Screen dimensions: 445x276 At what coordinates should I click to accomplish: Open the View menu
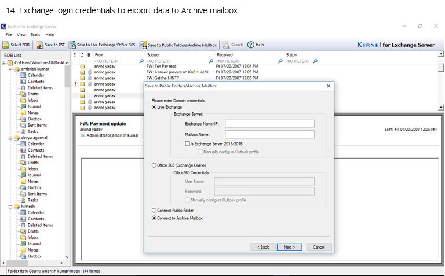coord(21,35)
